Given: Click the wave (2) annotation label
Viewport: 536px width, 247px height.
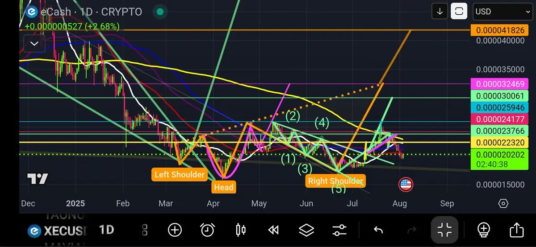Looking at the screenshot, I should pyautogui.click(x=293, y=116).
